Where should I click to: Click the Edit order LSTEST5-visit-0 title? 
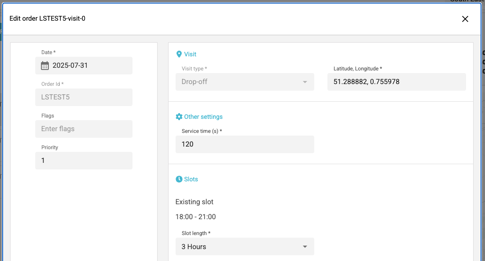(47, 18)
